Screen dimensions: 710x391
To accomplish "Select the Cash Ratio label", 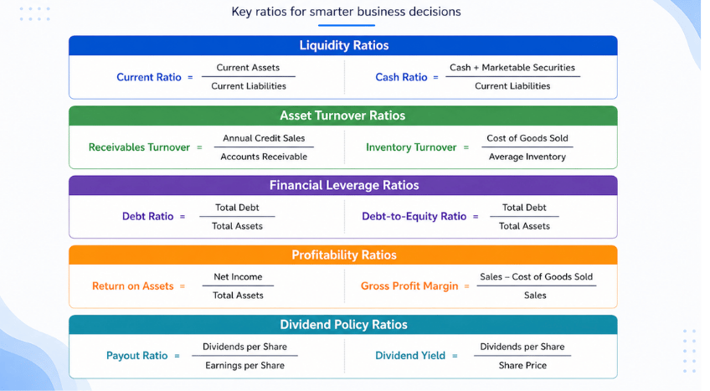I will 401,77.
